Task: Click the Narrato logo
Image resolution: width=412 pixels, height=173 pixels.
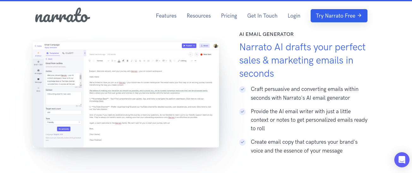Action: (63, 15)
